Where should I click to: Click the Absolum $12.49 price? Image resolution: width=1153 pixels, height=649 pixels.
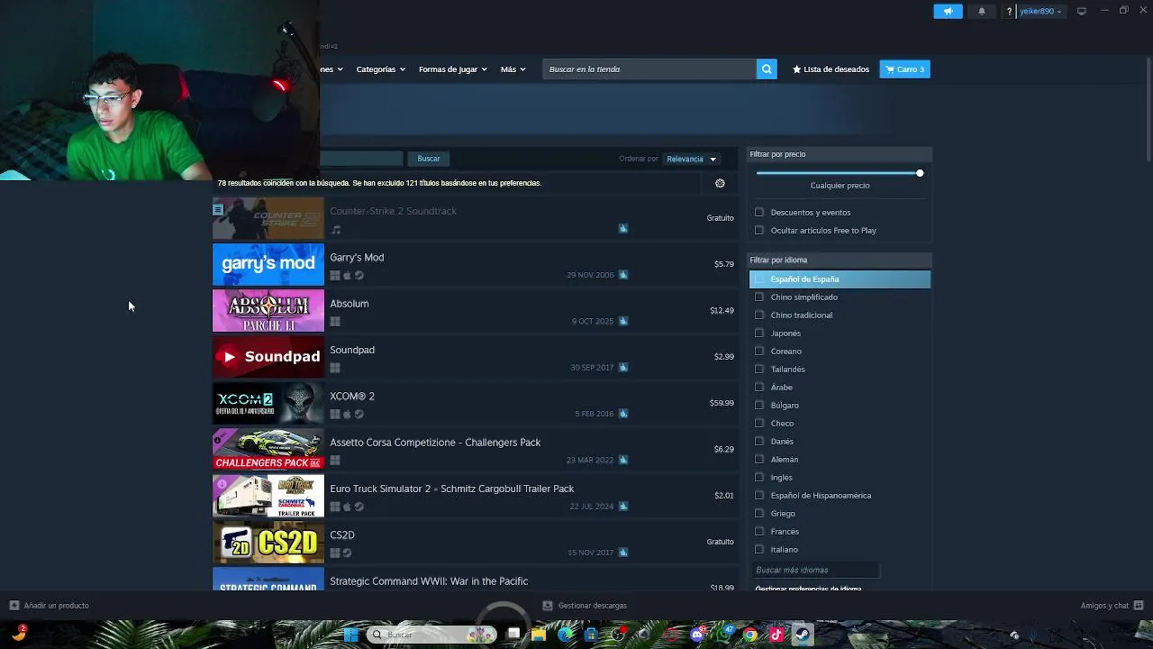click(x=722, y=311)
